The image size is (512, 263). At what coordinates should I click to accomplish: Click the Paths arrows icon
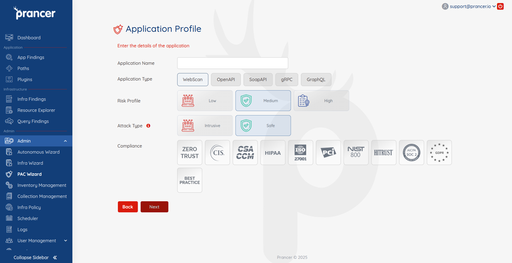tap(9, 68)
